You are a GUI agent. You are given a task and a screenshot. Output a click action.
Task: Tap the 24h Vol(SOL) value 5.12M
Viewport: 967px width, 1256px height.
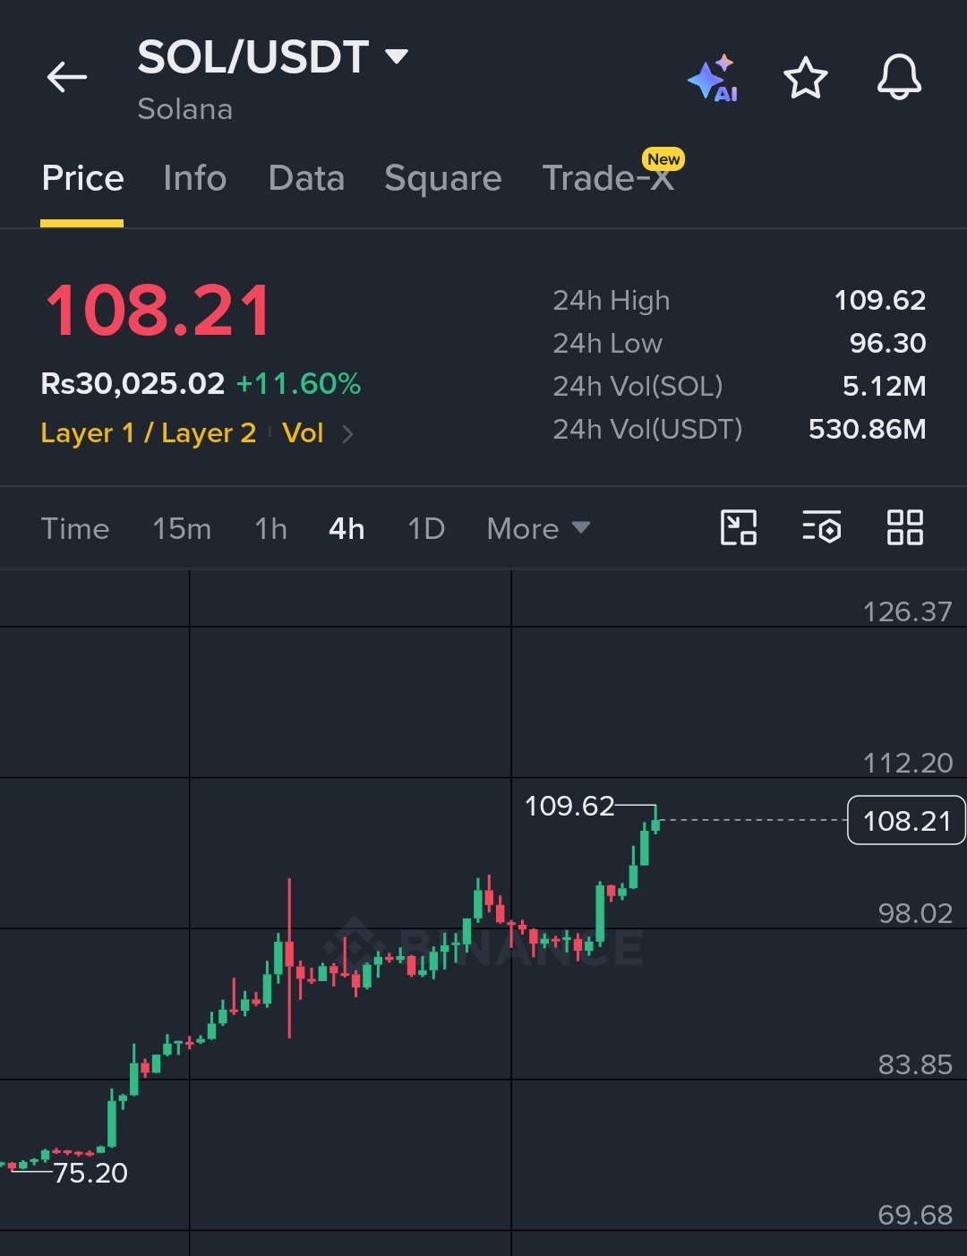click(885, 386)
